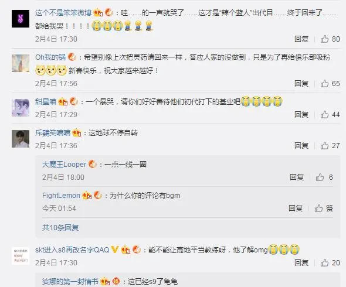Reply to 这个不是笨笨微博's comment
This screenshot has height=287, width=346.
[x=301, y=39]
